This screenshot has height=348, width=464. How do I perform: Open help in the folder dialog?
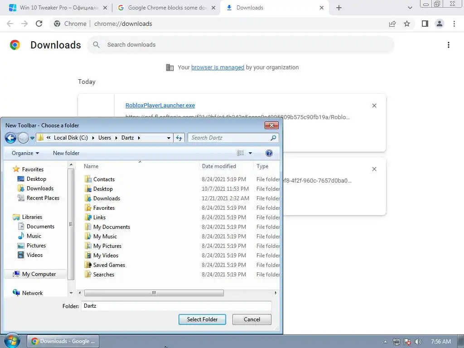[x=269, y=153]
